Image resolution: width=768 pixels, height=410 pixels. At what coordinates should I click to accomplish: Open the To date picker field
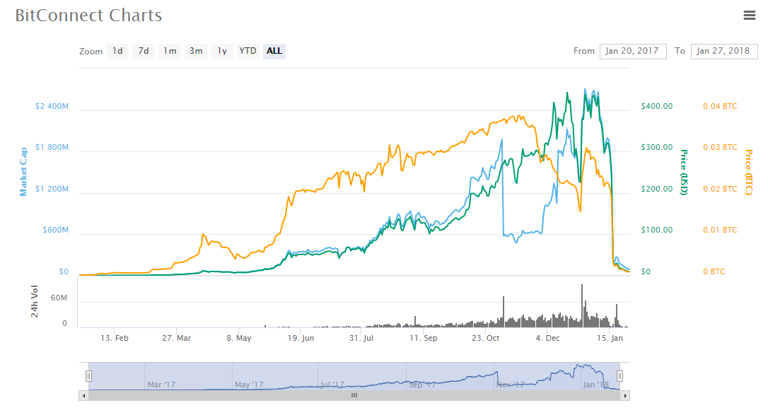723,51
